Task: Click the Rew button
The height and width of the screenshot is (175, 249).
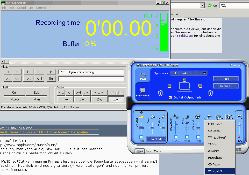Action: point(65,99)
